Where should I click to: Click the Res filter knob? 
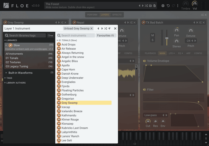click(155, 121)
